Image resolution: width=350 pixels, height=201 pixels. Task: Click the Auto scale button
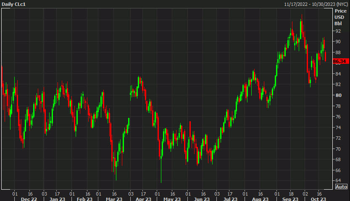click(341, 187)
